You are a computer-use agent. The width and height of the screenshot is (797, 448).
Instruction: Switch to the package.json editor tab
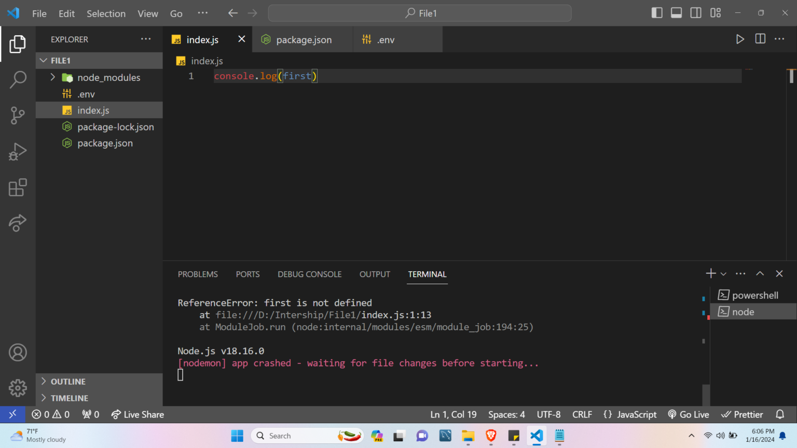[303, 39]
